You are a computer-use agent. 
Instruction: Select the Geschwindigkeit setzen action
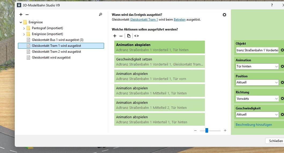click(159, 62)
